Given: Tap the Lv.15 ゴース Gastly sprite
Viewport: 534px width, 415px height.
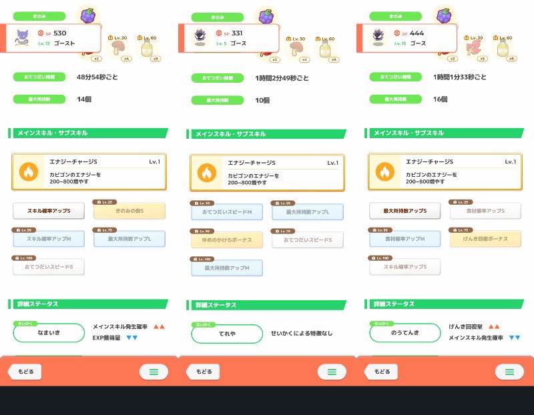Looking at the screenshot, I should tap(378, 38).
